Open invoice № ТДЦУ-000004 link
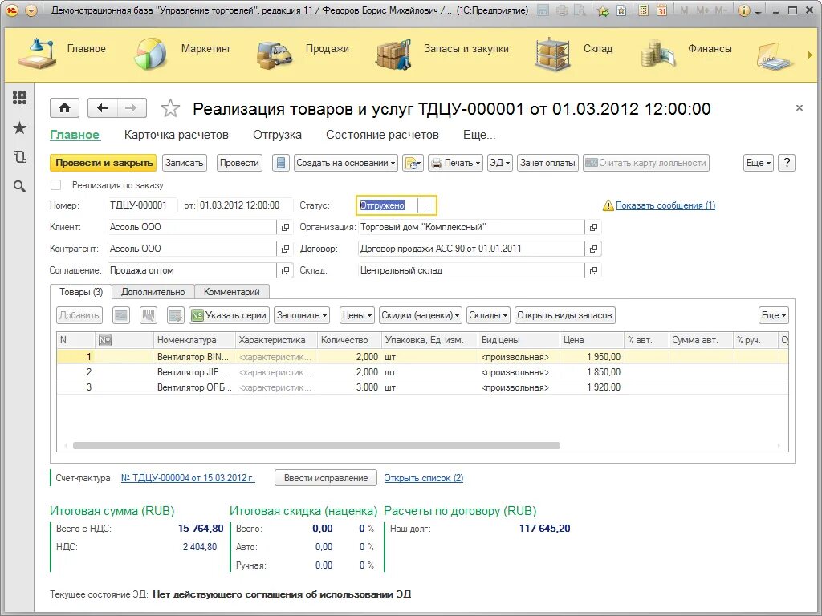Image resolution: width=822 pixels, height=616 pixels. pos(188,478)
